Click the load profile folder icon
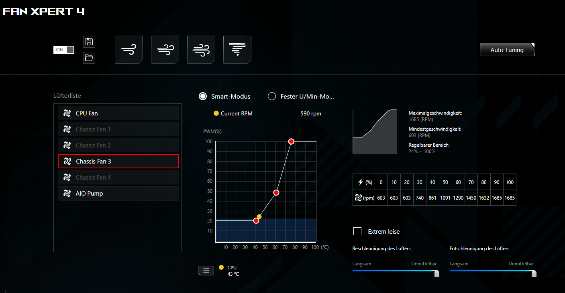The height and width of the screenshot is (293, 565). [x=89, y=58]
